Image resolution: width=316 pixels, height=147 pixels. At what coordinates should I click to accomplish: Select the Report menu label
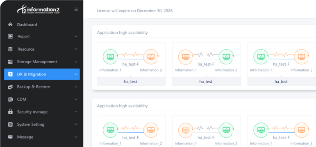24,36
